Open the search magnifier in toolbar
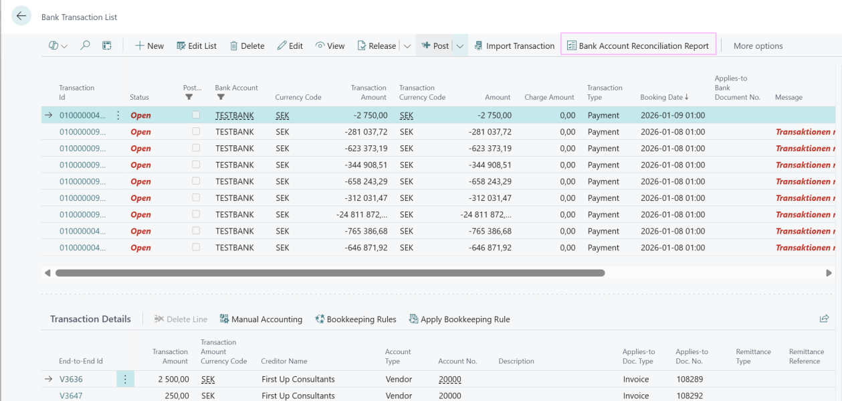842x401 pixels. [85, 46]
